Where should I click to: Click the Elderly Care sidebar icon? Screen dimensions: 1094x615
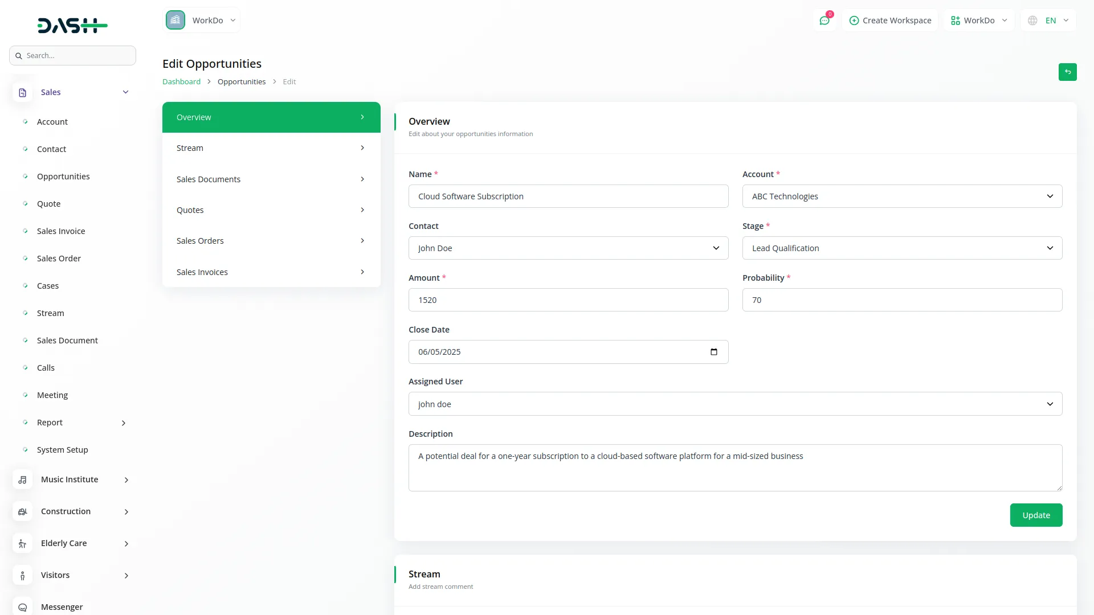click(x=22, y=544)
